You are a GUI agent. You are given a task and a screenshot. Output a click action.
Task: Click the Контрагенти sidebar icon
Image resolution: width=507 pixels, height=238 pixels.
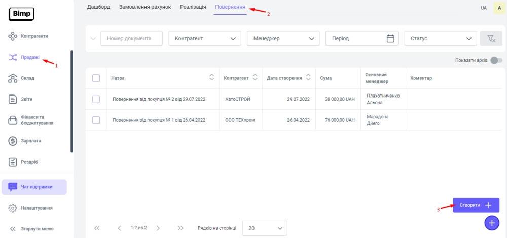pyautogui.click(x=13, y=36)
